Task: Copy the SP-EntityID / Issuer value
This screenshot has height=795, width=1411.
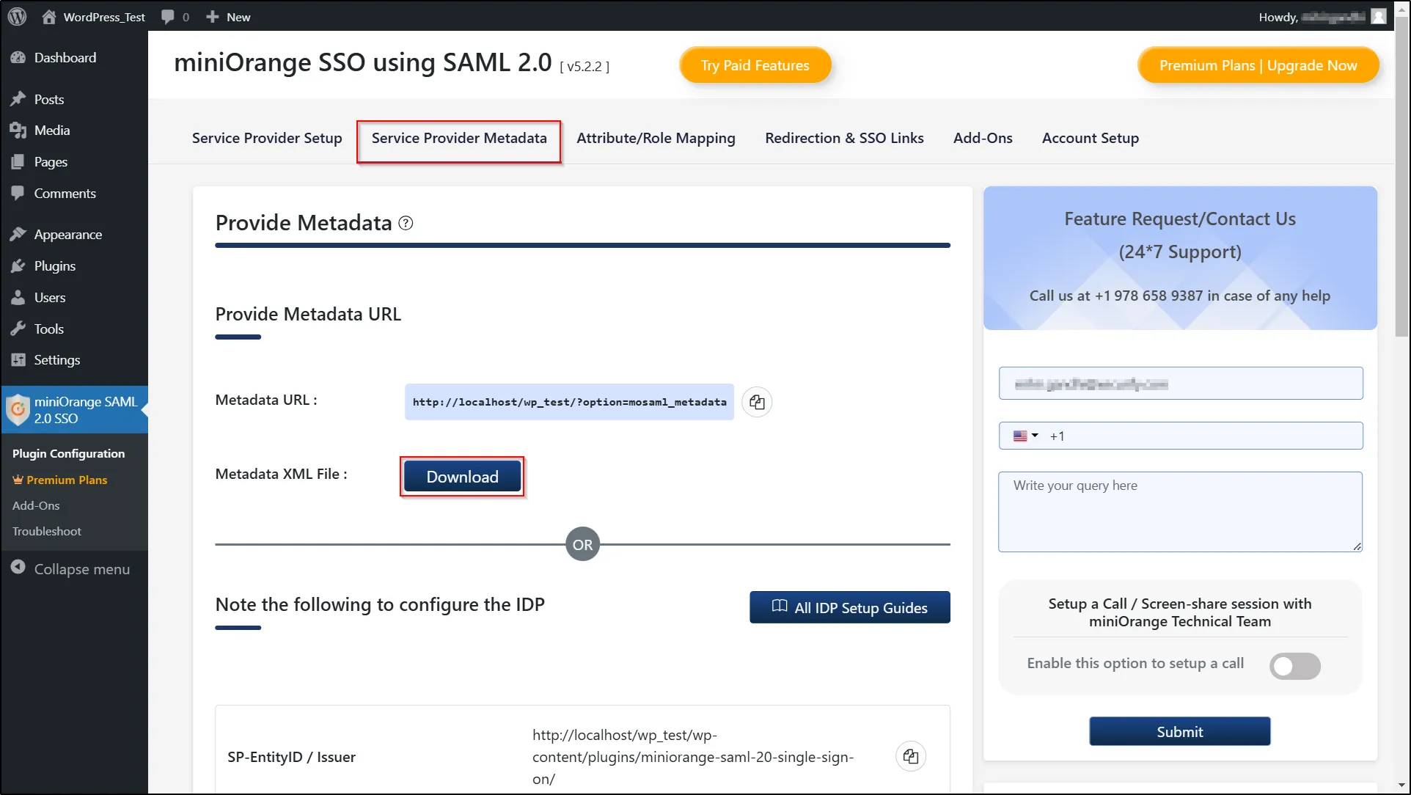Action: pyautogui.click(x=911, y=756)
